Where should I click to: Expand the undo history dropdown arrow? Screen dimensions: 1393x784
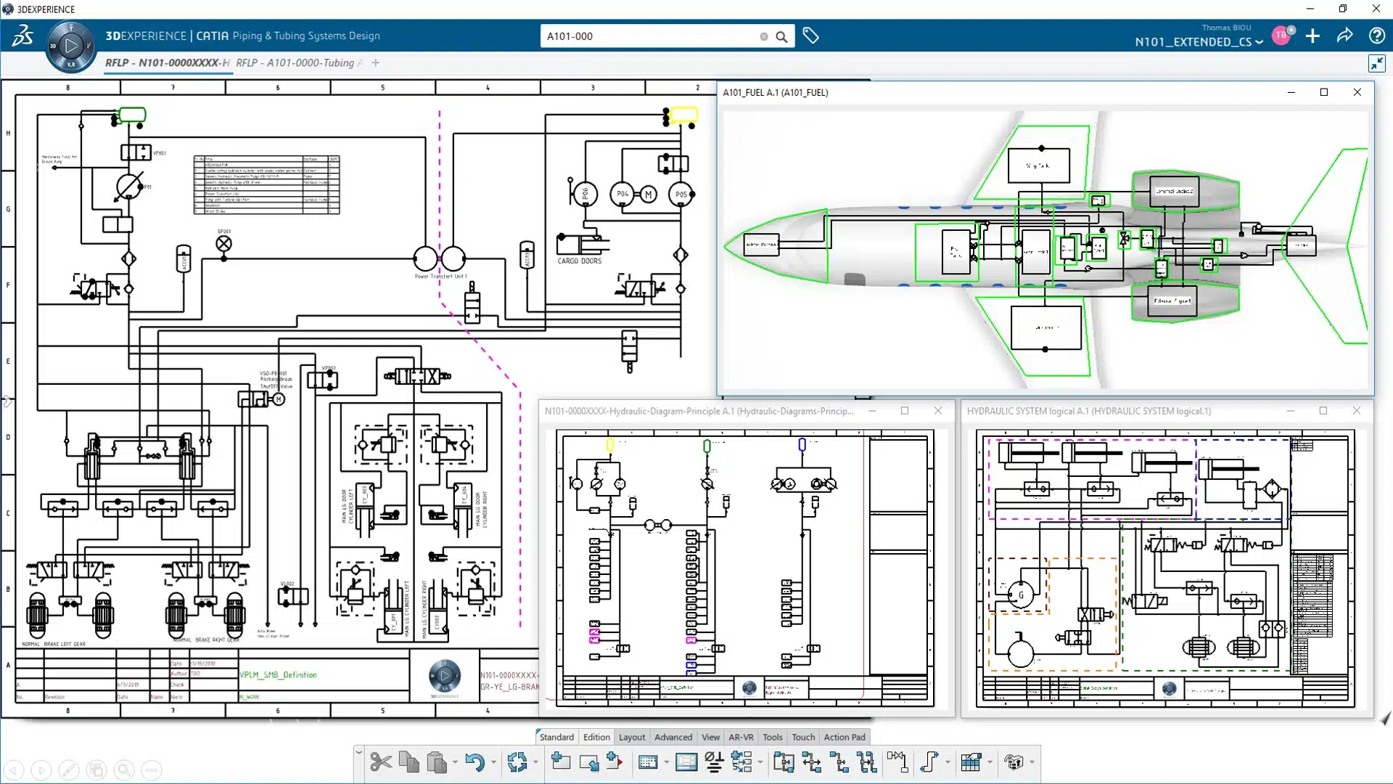[494, 762]
